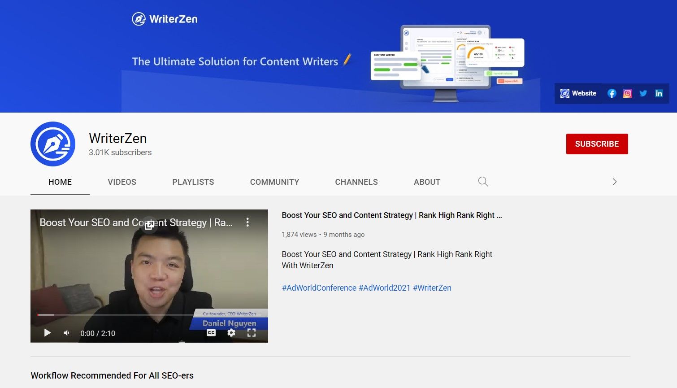Click the 0:00 / 2:10 time display
The width and height of the screenshot is (677, 388).
pyautogui.click(x=98, y=333)
